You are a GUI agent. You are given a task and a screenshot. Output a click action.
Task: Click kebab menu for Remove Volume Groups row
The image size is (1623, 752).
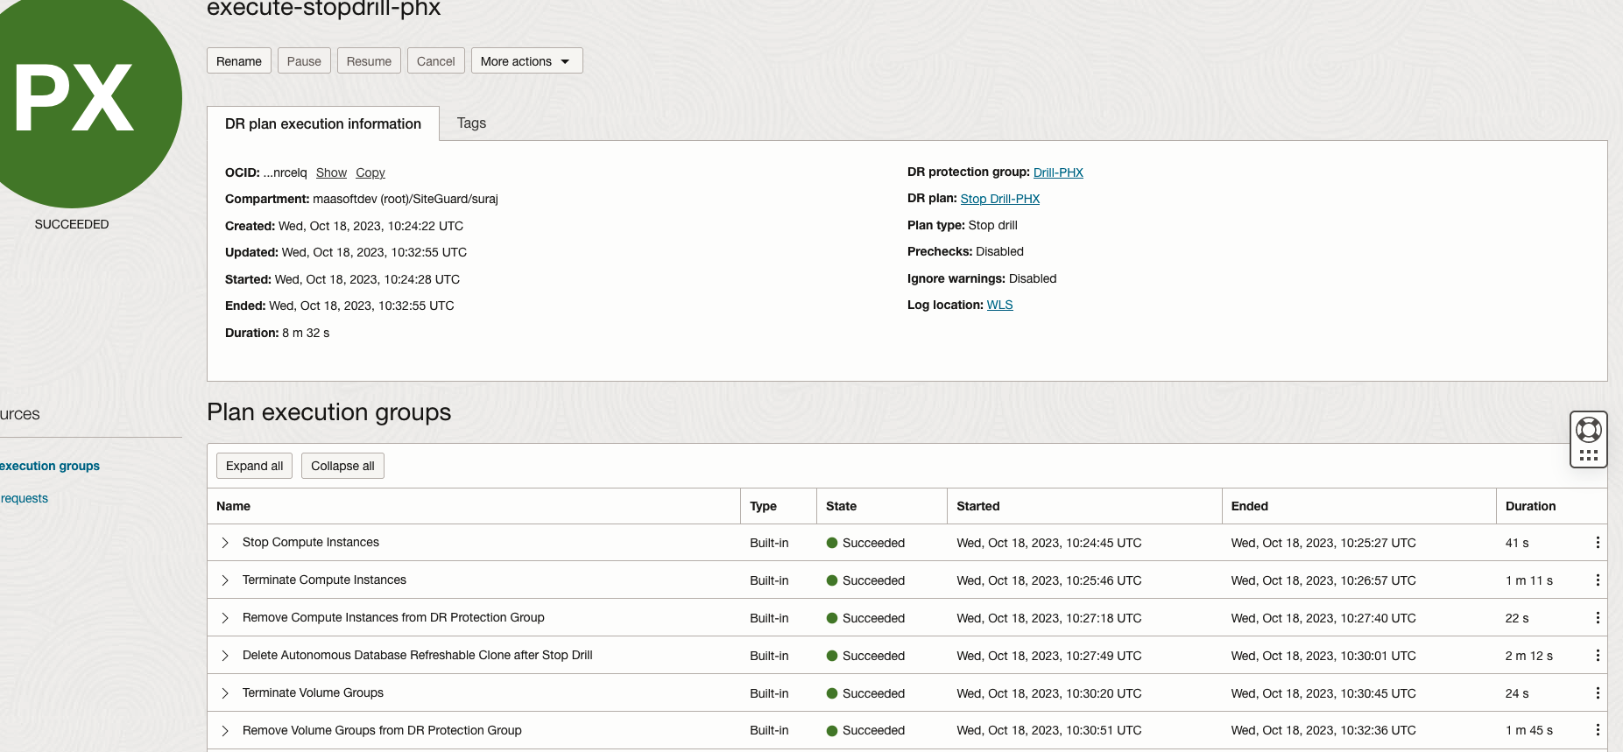pyautogui.click(x=1598, y=730)
